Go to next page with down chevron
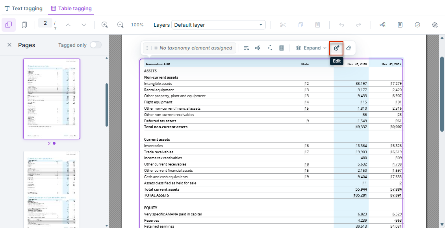 (84, 25)
